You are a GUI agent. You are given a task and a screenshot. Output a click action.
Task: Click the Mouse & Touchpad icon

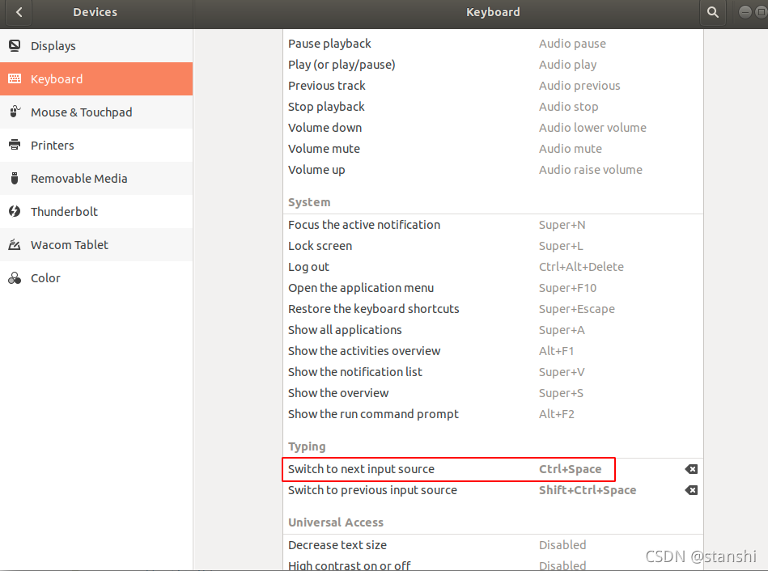tap(15, 112)
